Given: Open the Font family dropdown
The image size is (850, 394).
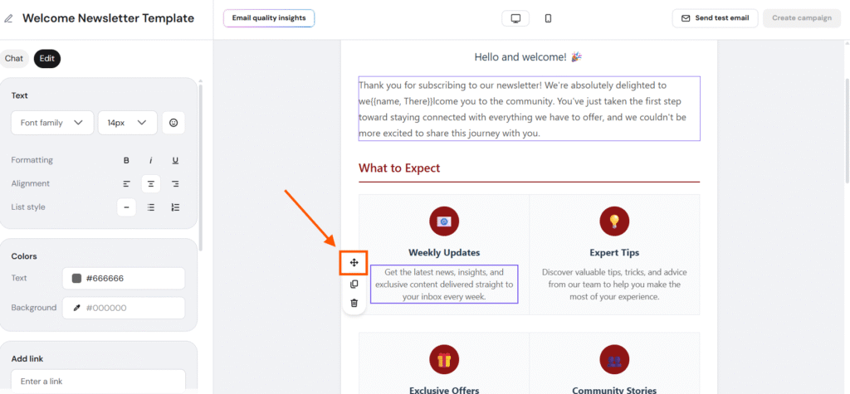Looking at the screenshot, I should click(x=51, y=123).
